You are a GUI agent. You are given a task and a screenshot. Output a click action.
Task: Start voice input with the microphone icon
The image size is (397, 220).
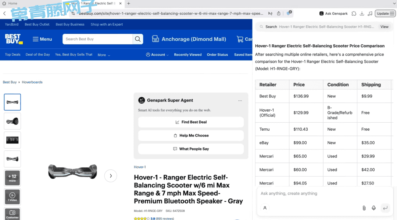[373, 208]
